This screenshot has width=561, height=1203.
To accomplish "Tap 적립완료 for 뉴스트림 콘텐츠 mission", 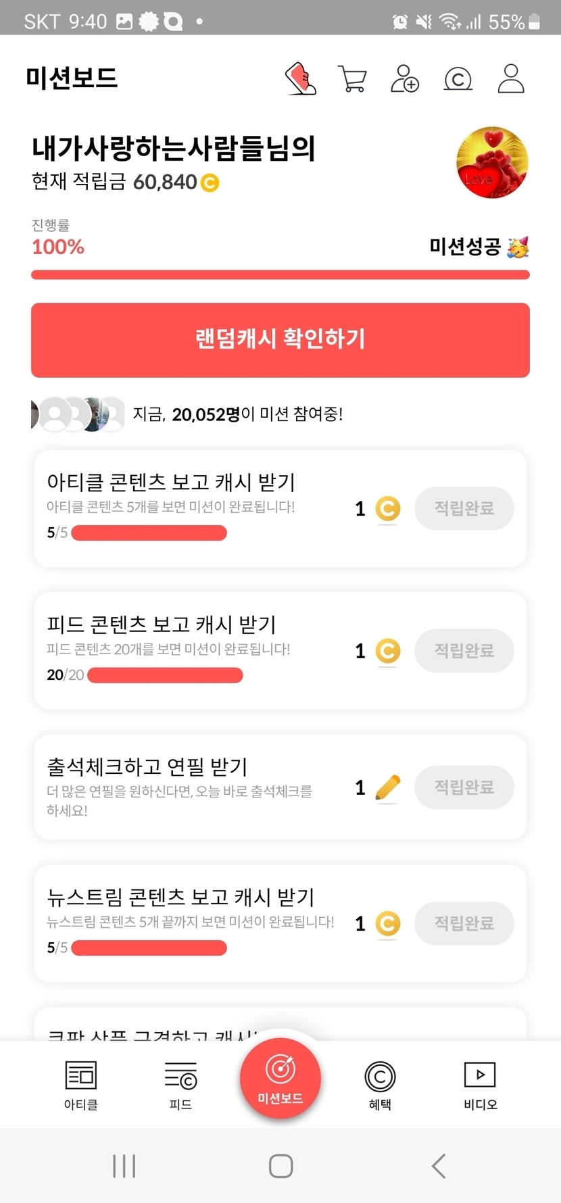I will pyautogui.click(x=464, y=923).
